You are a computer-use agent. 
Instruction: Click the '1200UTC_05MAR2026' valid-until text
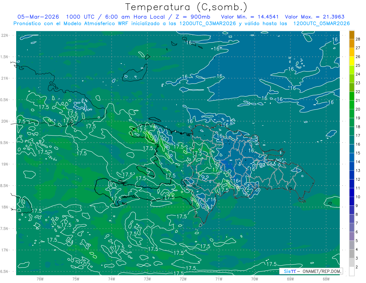321,24
